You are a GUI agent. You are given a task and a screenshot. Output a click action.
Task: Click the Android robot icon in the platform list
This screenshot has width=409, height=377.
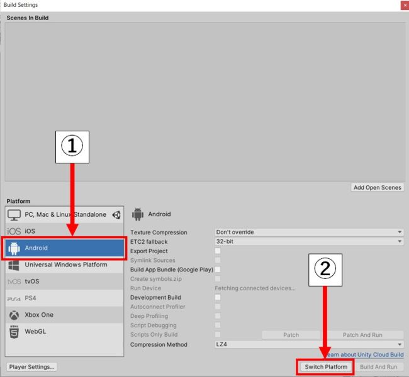point(14,248)
